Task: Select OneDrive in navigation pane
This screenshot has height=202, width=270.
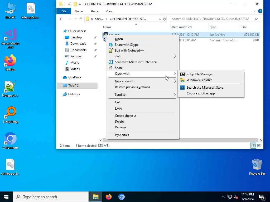Action: tap(75, 77)
